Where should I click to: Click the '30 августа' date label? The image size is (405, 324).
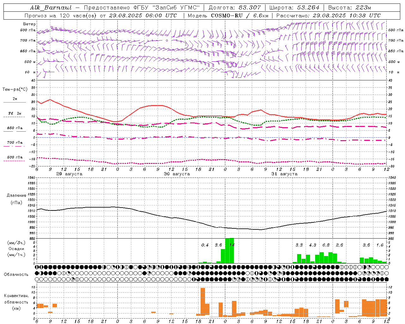[177, 174]
